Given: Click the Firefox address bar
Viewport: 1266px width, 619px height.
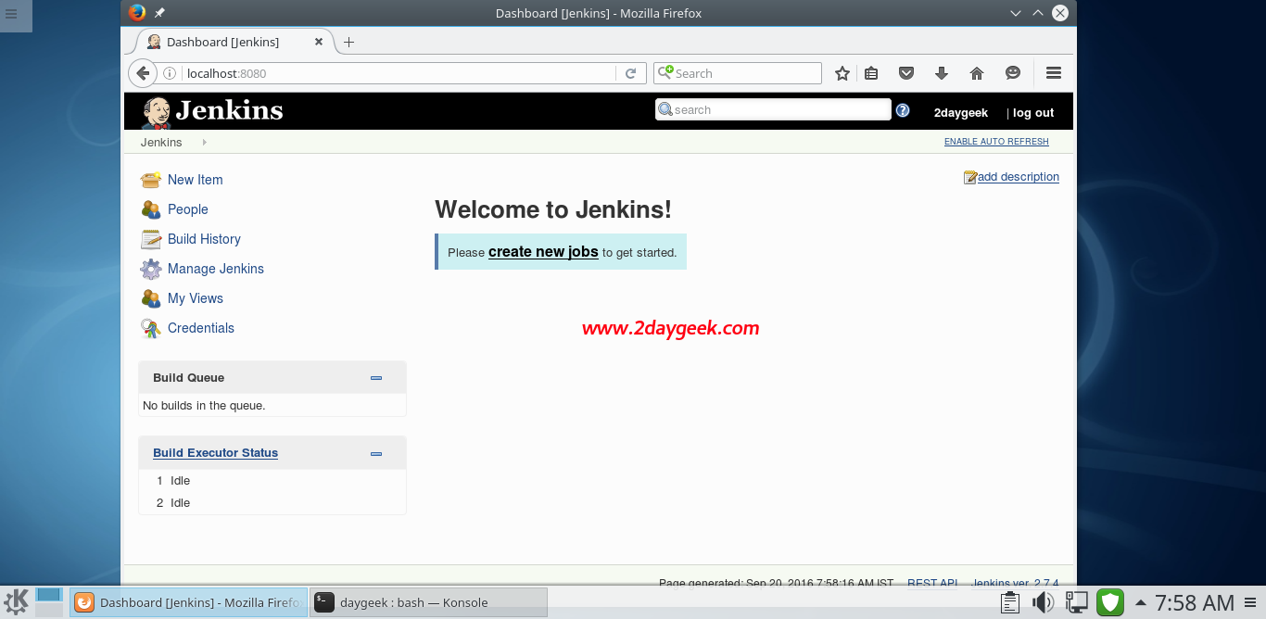Looking at the screenshot, I should 400,73.
